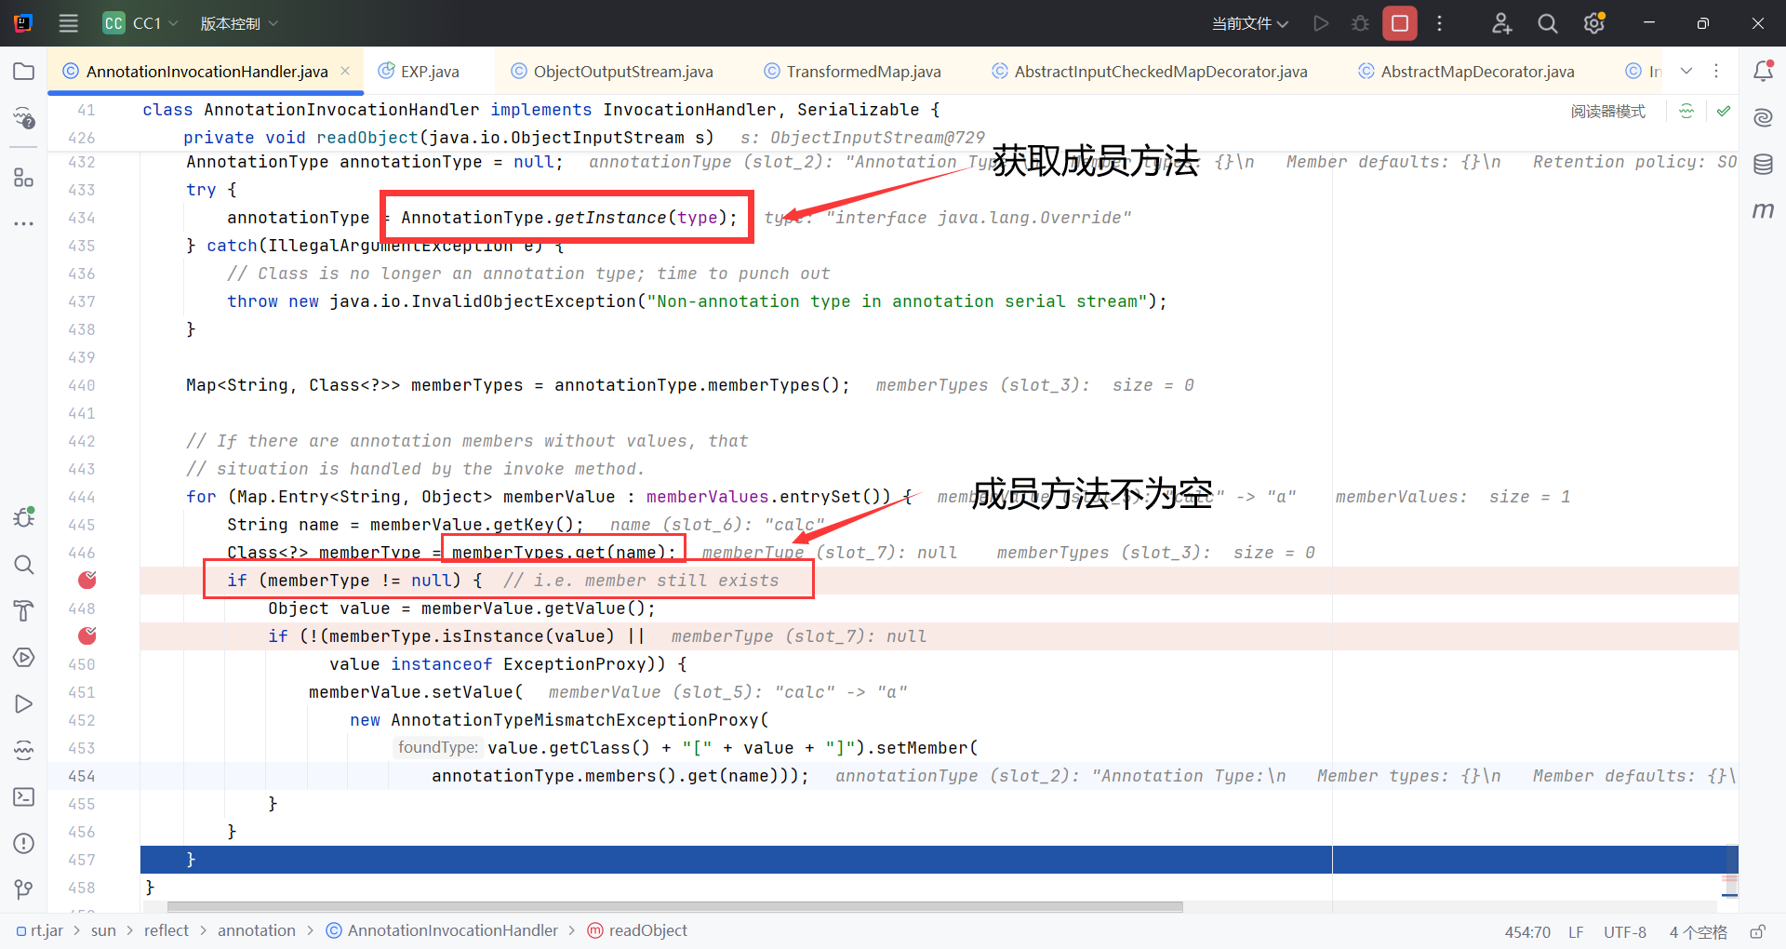Open the Git version control tool window

point(24,889)
